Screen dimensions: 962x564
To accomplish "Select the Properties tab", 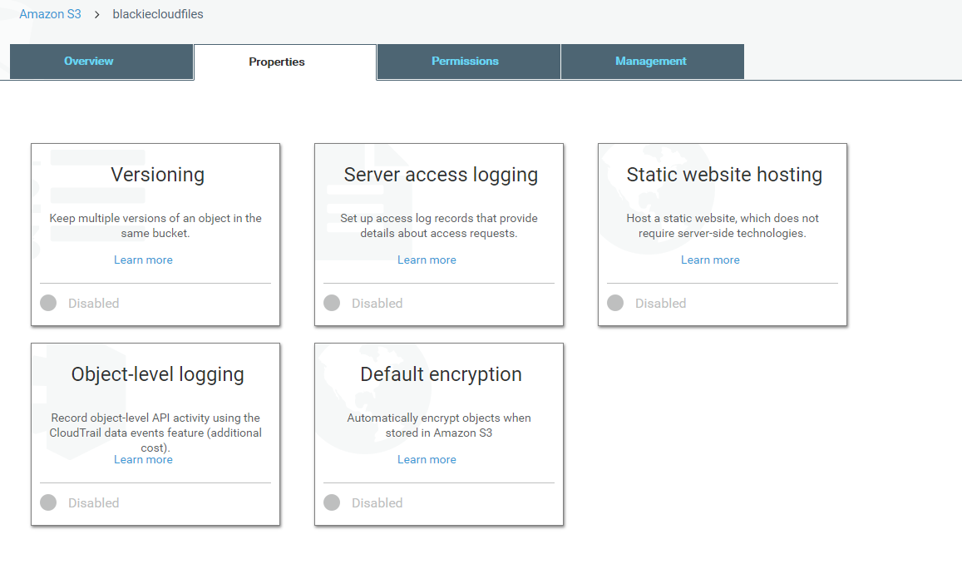I will tap(277, 62).
